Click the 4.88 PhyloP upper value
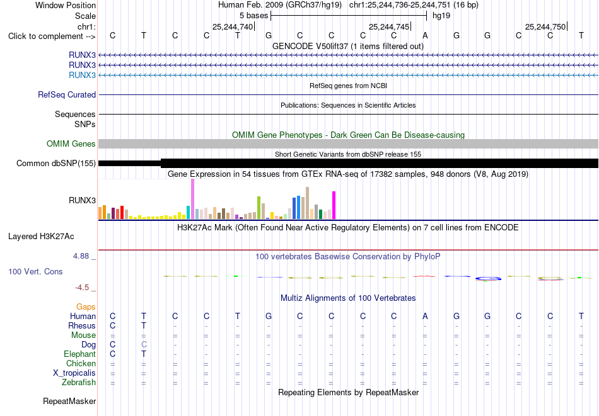The width and height of the screenshot is (599, 416). pyautogui.click(x=81, y=256)
